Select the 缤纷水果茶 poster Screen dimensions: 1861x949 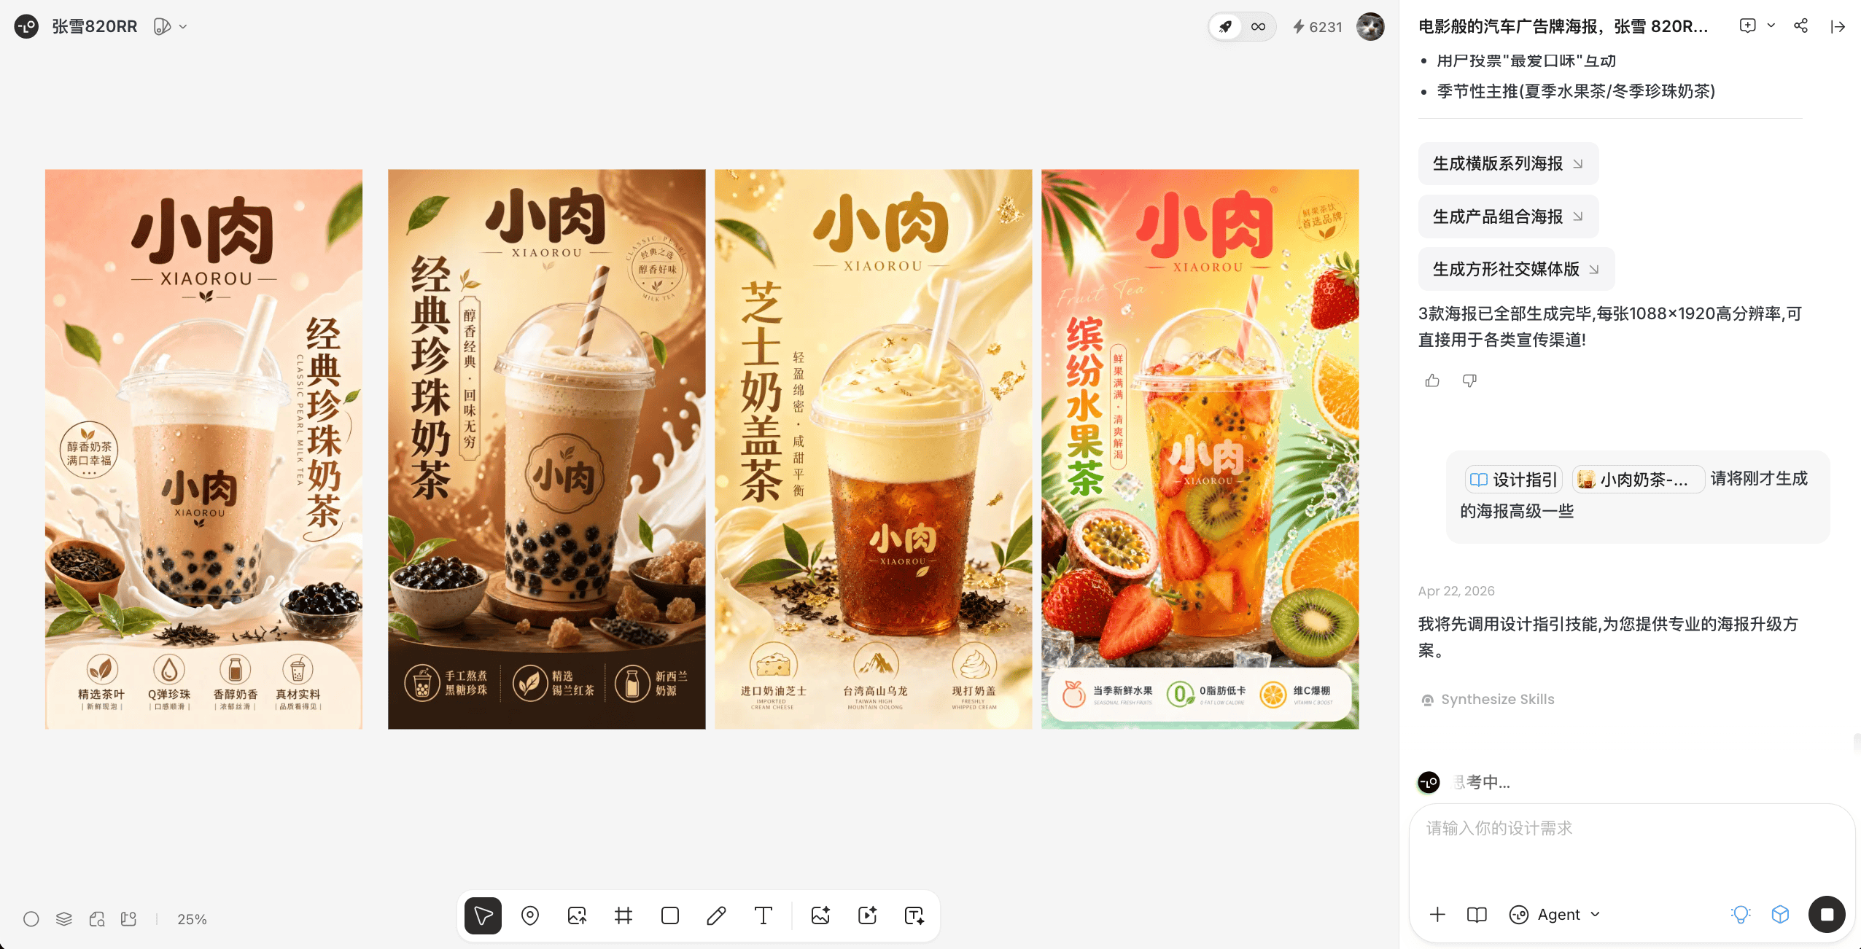[1200, 449]
